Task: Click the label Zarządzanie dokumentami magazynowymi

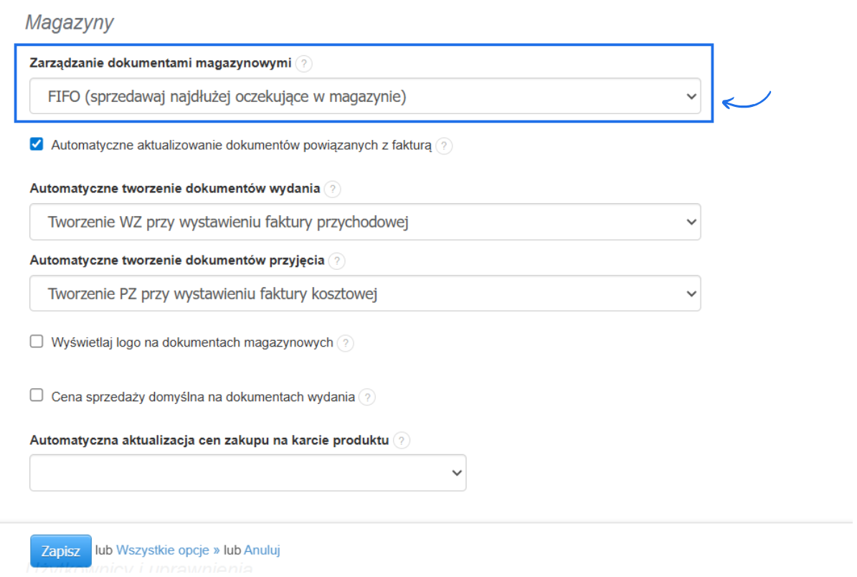Action: (161, 63)
